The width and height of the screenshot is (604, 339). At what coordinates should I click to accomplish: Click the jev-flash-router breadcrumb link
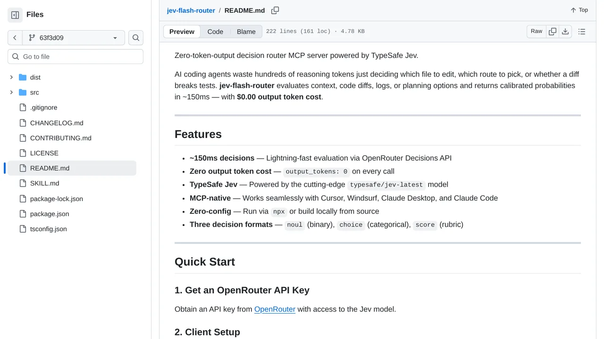[191, 10]
